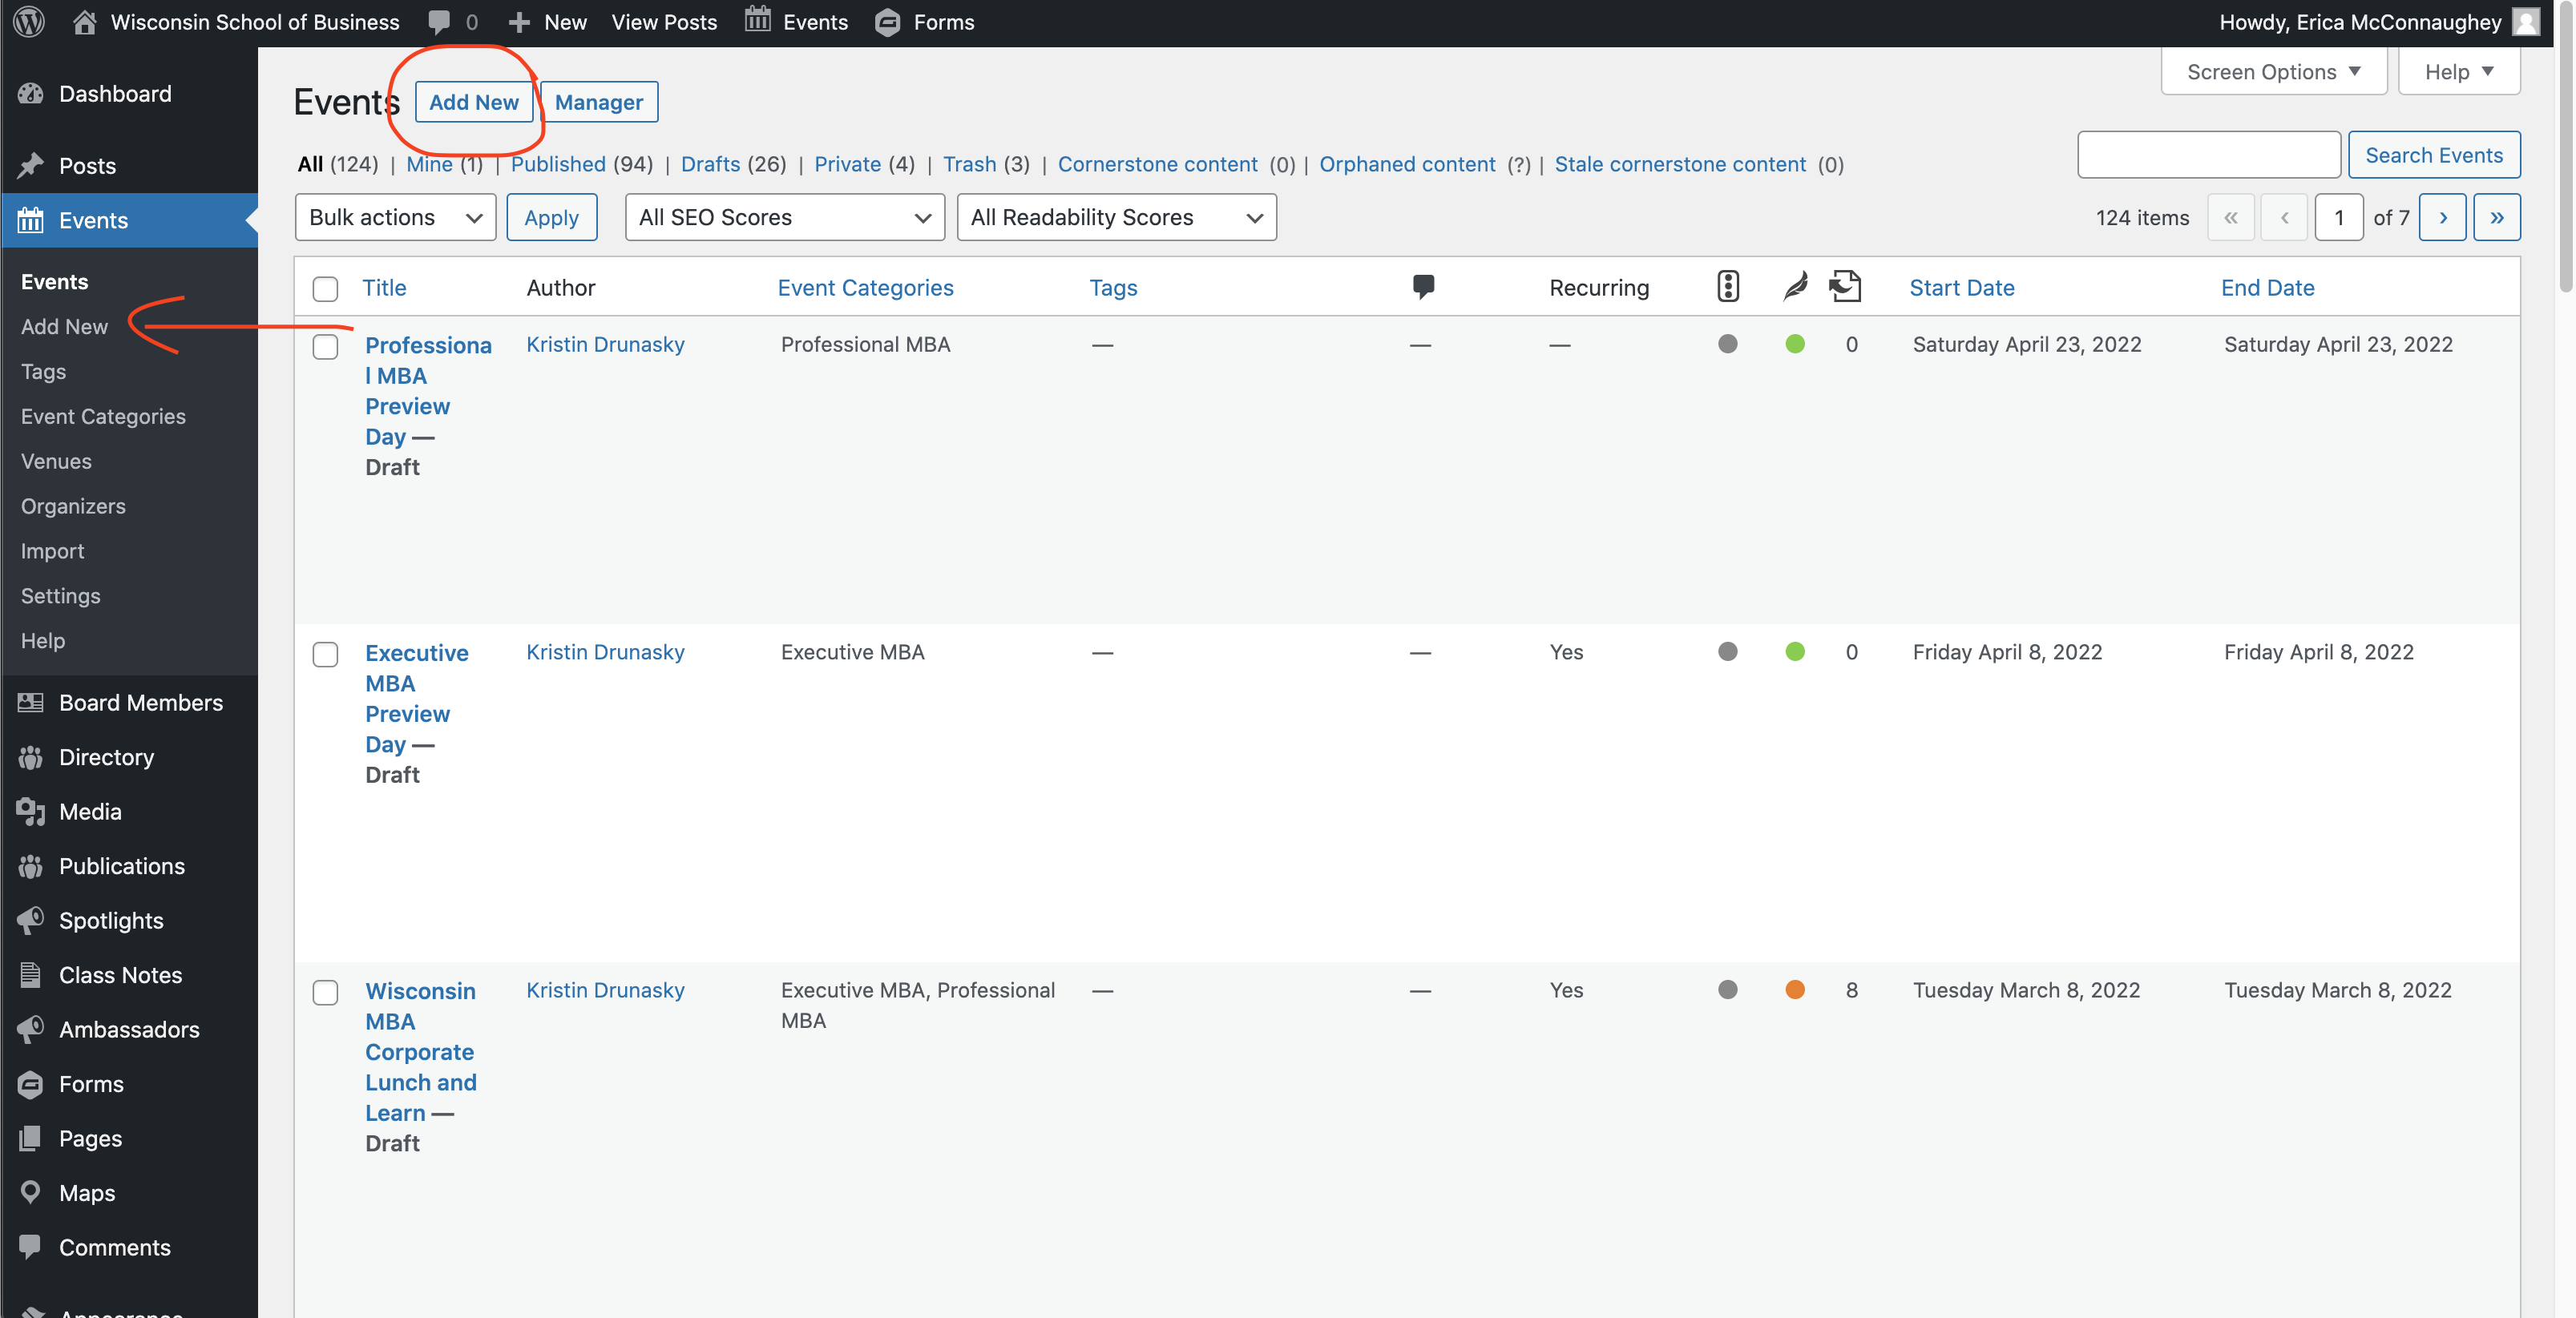The image size is (2576, 1318).
Task: Toggle the select-all checkbox in table header
Action: (325, 289)
